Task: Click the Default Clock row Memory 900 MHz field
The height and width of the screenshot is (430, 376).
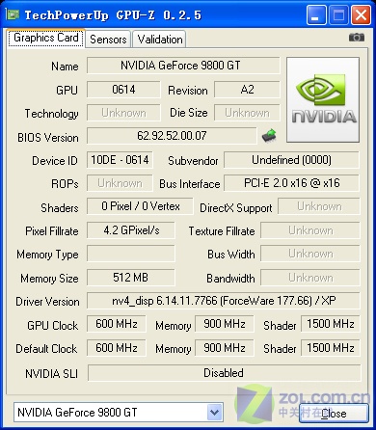Action: click(x=225, y=348)
